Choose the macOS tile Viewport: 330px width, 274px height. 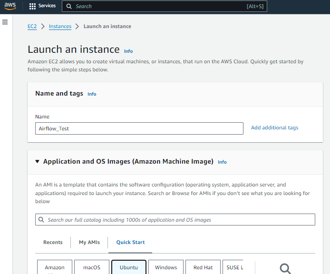92,267
